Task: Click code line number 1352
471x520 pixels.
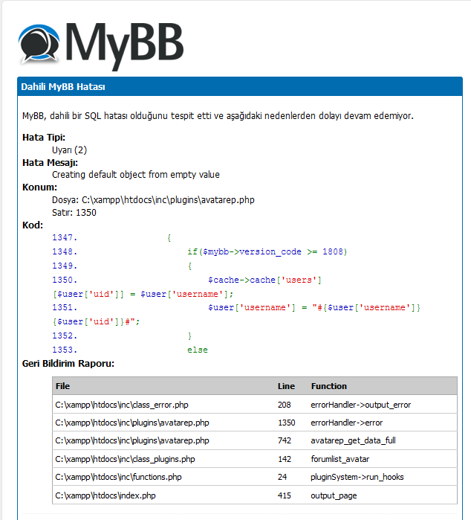Action: tap(64, 336)
